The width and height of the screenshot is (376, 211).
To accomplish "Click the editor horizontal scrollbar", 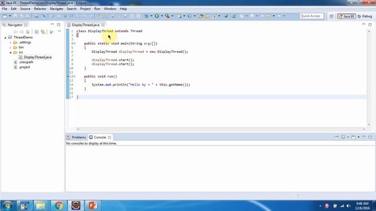I will click(221, 129).
